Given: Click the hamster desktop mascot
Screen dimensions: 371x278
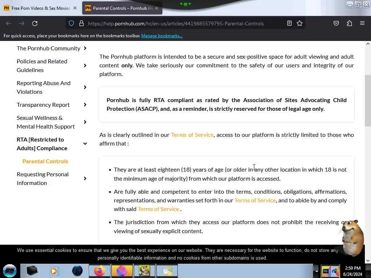Looking at the screenshot, I should (x=353, y=237).
